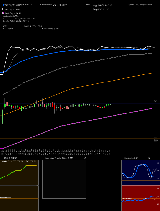The width and height of the screenshot is (160, 211).
Task: Click the 'Intra Day Trading Price & MR' title
Action: click(59, 158)
